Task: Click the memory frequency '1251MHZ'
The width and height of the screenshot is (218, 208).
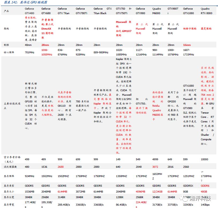Action: (x=189, y=176)
